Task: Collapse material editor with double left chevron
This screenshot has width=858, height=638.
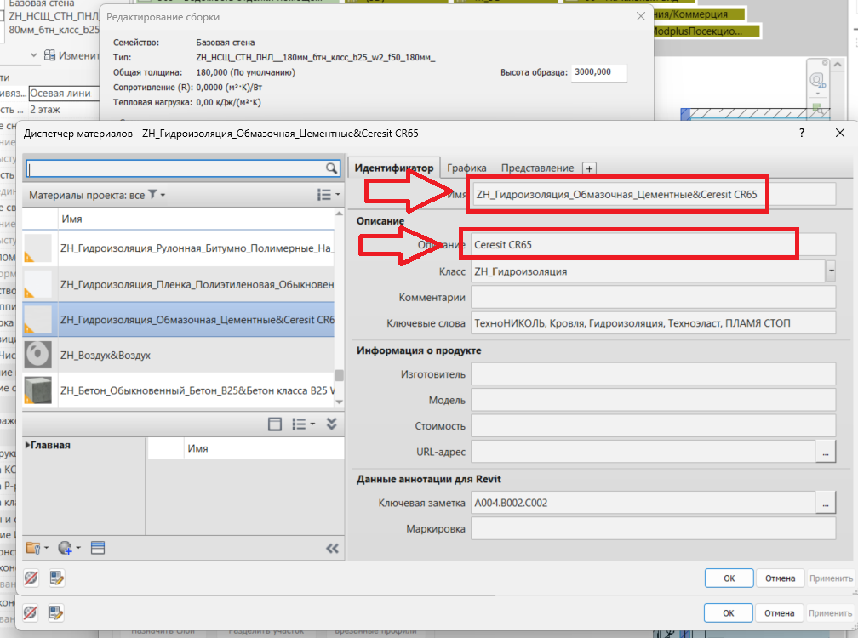Action: click(332, 549)
